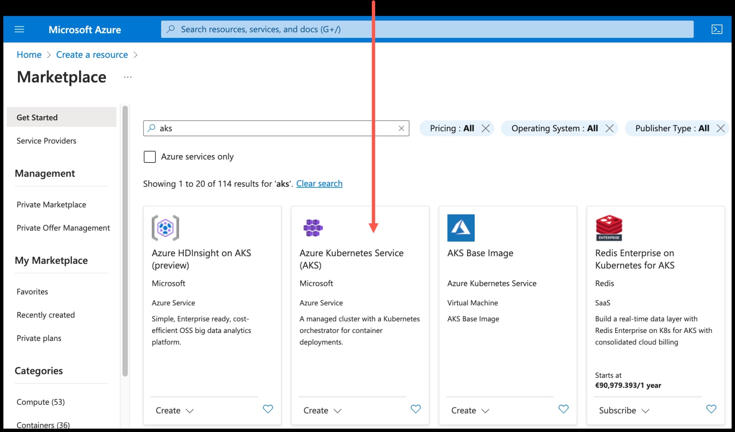Click the Clear search link
This screenshot has height=432, width=735.
[x=319, y=184]
